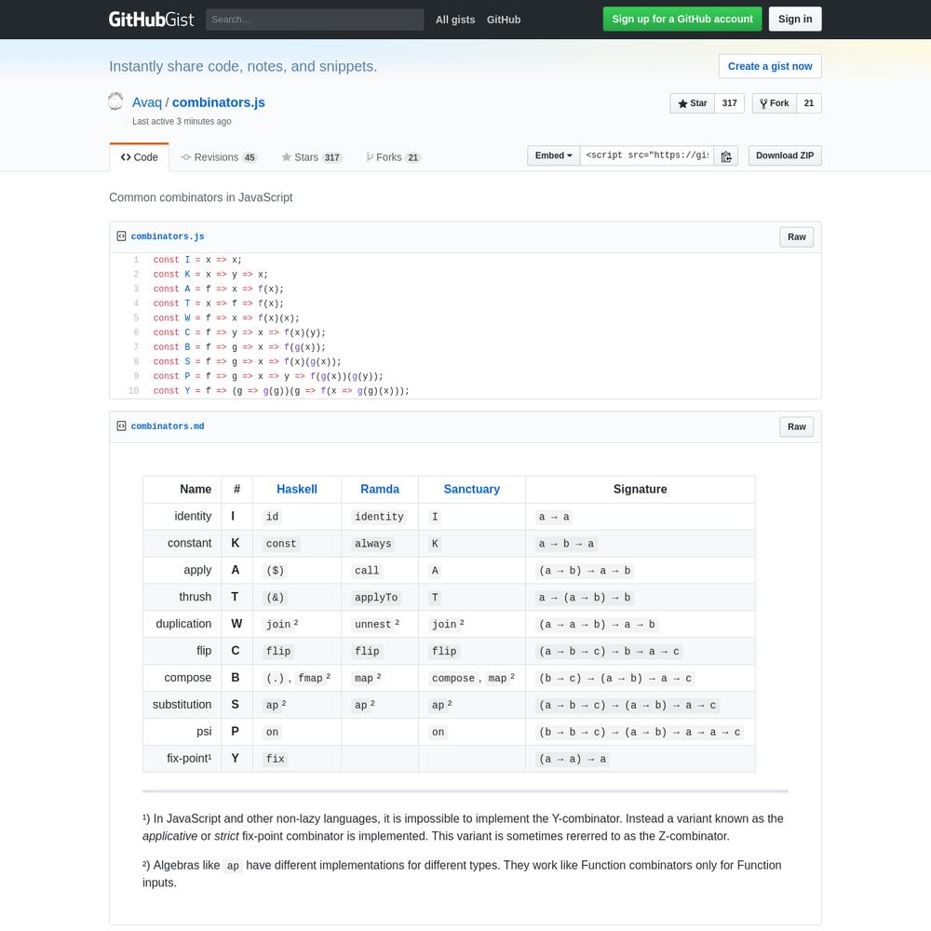931x931 pixels.
Task: Click 'Common combinators in JavaScript' description
Action: click(201, 197)
